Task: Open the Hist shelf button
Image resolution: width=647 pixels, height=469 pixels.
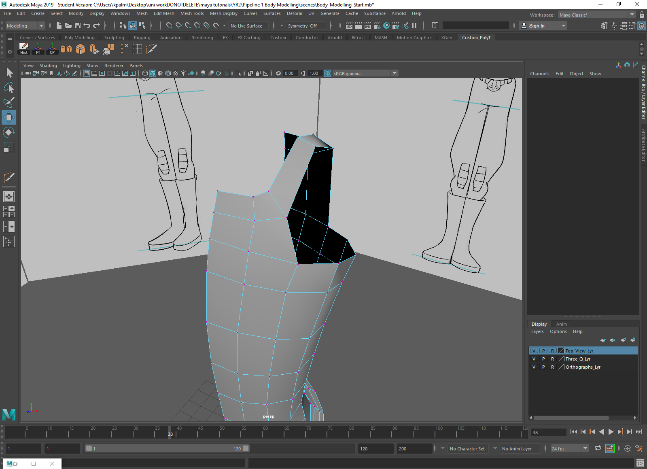Action: pos(24,49)
